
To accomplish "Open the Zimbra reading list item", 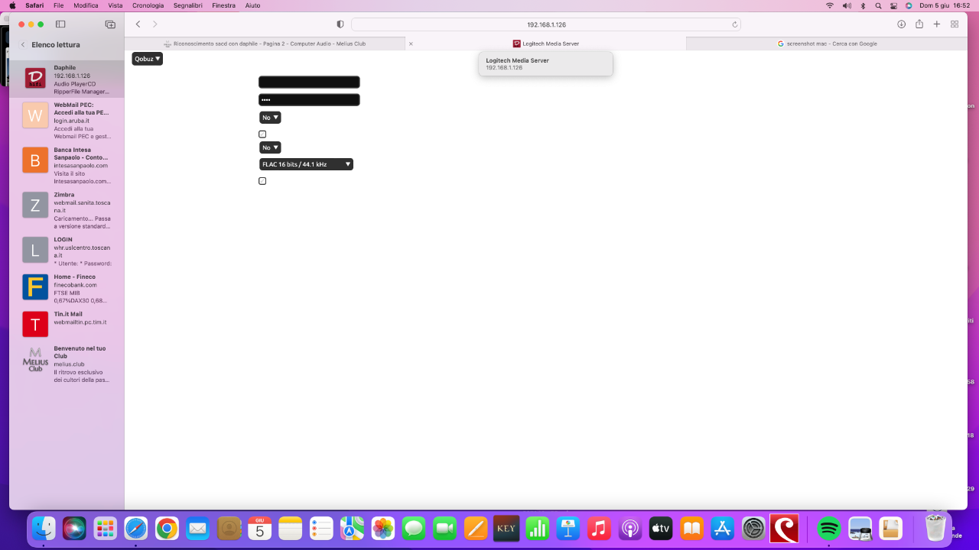I will (67, 210).
